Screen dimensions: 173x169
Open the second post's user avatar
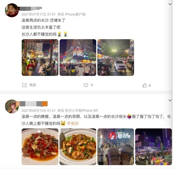point(12,106)
